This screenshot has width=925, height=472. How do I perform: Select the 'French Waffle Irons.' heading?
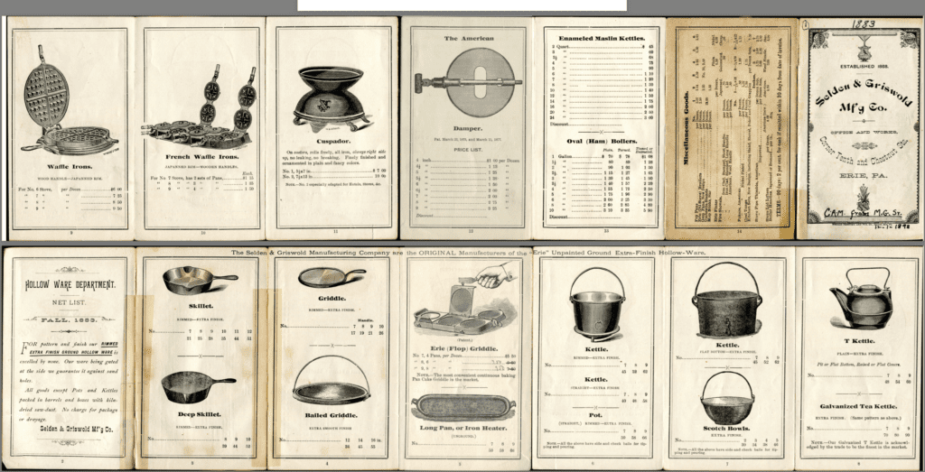point(201,156)
